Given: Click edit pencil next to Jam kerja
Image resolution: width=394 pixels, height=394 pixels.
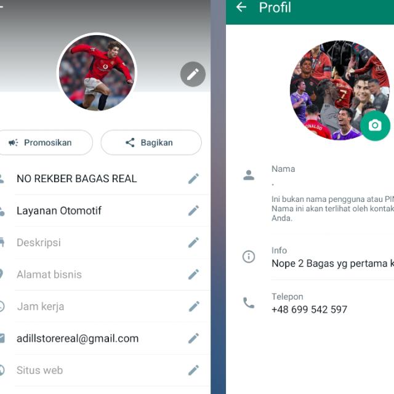Looking at the screenshot, I should pos(193,307).
